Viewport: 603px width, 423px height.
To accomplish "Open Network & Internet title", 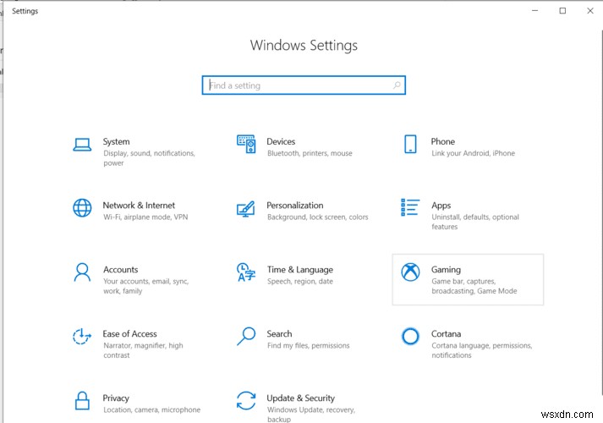I will coord(139,206).
